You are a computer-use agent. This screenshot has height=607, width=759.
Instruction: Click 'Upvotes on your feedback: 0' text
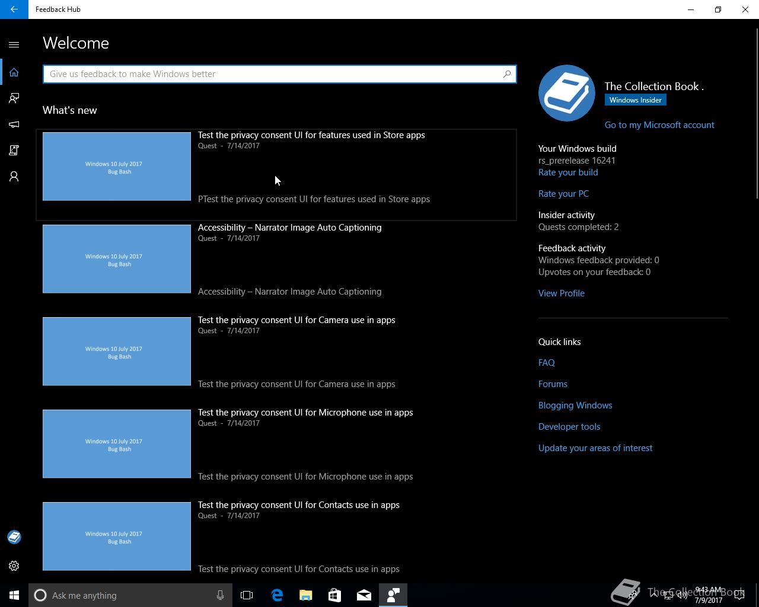point(594,272)
